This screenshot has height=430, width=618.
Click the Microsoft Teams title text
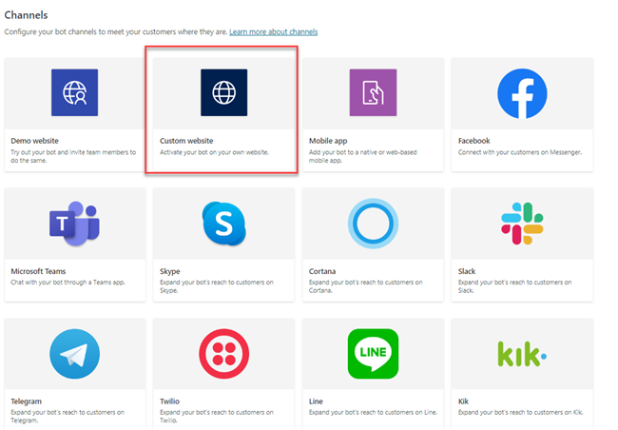pos(38,271)
